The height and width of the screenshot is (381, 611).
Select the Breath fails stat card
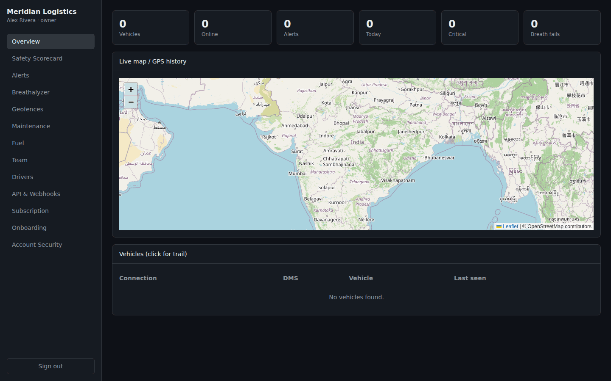point(562,28)
